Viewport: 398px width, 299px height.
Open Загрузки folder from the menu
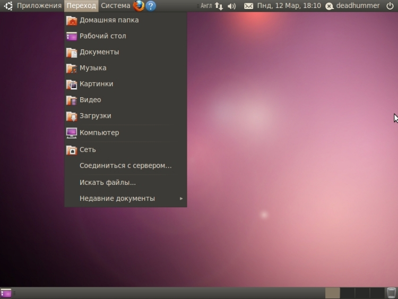[95, 116]
